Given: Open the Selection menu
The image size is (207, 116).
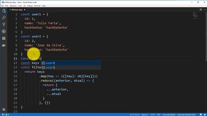Looking at the screenshot, I should [x=13, y=6].
